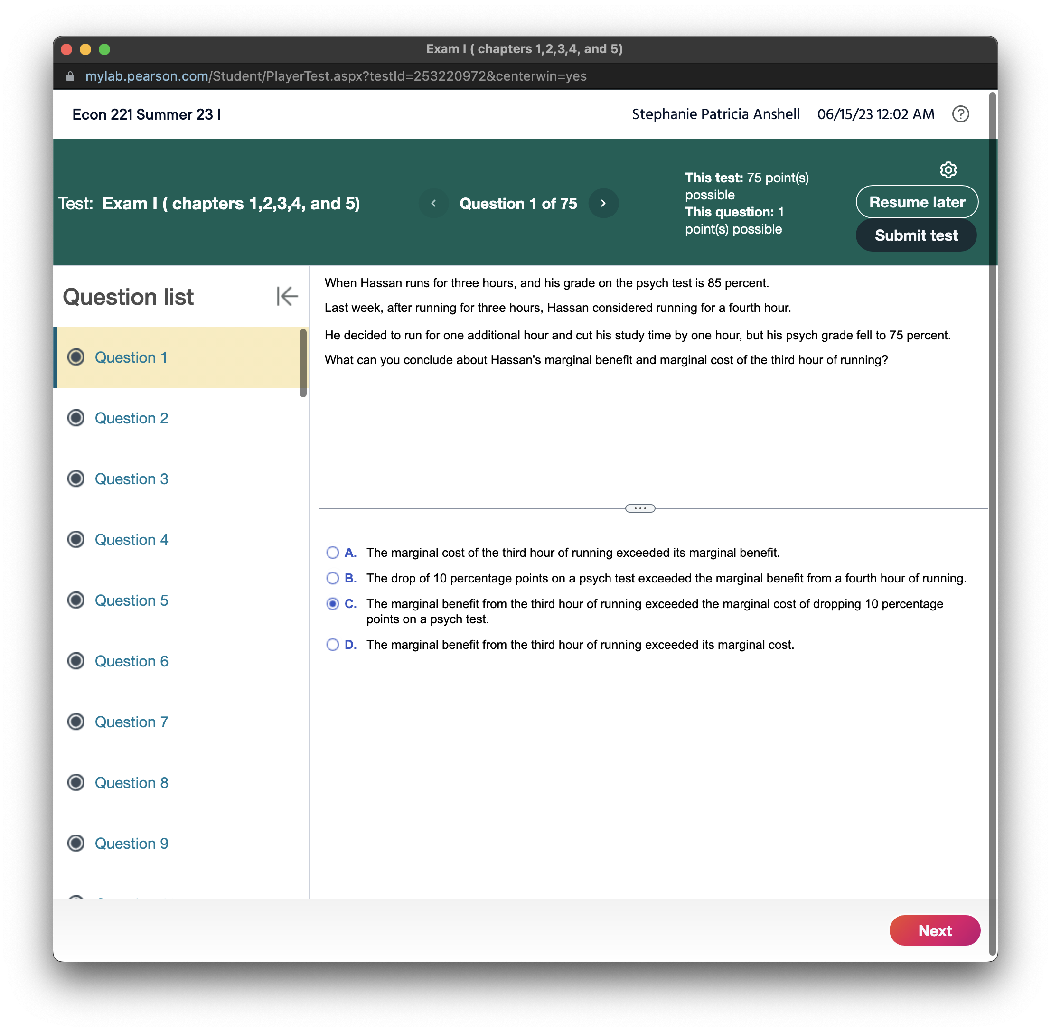Click the next question arrow

click(603, 203)
